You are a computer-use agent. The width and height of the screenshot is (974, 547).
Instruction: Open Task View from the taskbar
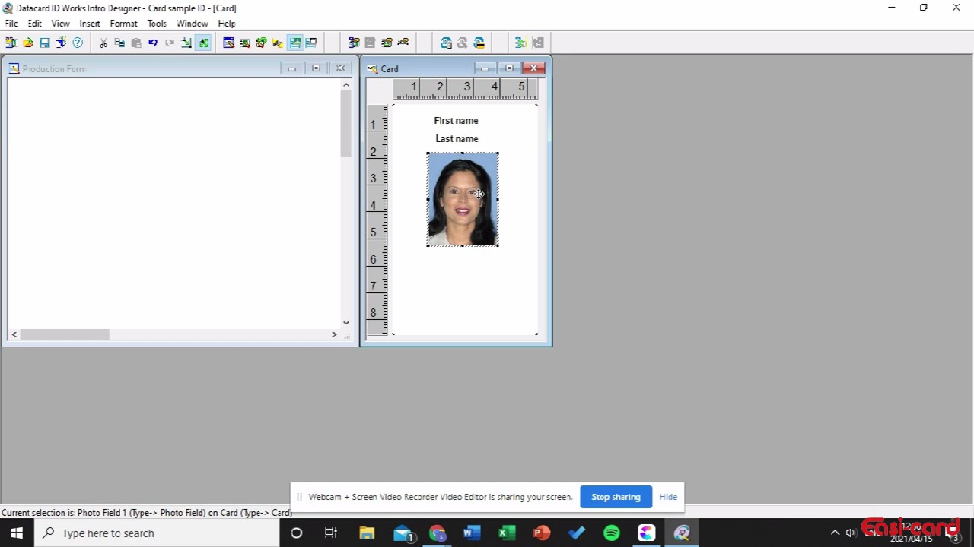click(331, 533)
